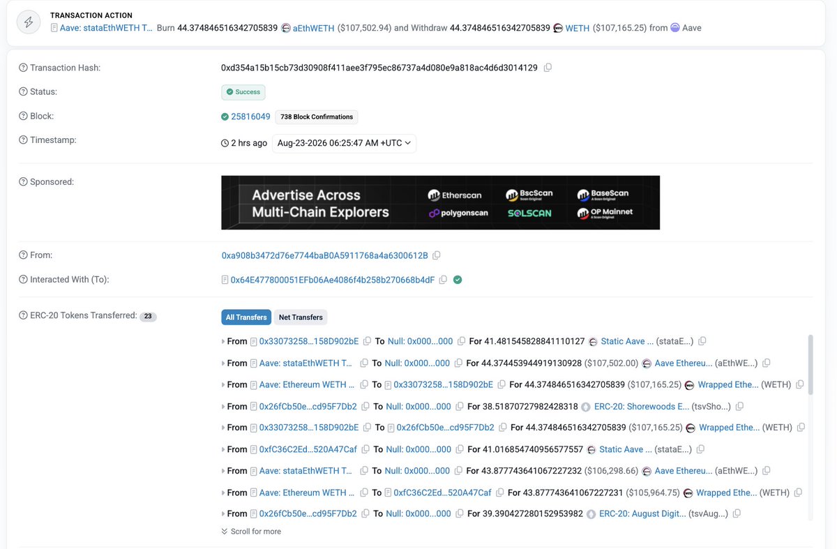Copy the transaction hash to clipboard
The width and height of the screenshot is (837, 549).
click(548, 68)
